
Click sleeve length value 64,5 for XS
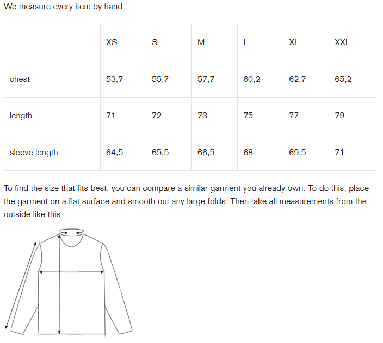point(115,153)
